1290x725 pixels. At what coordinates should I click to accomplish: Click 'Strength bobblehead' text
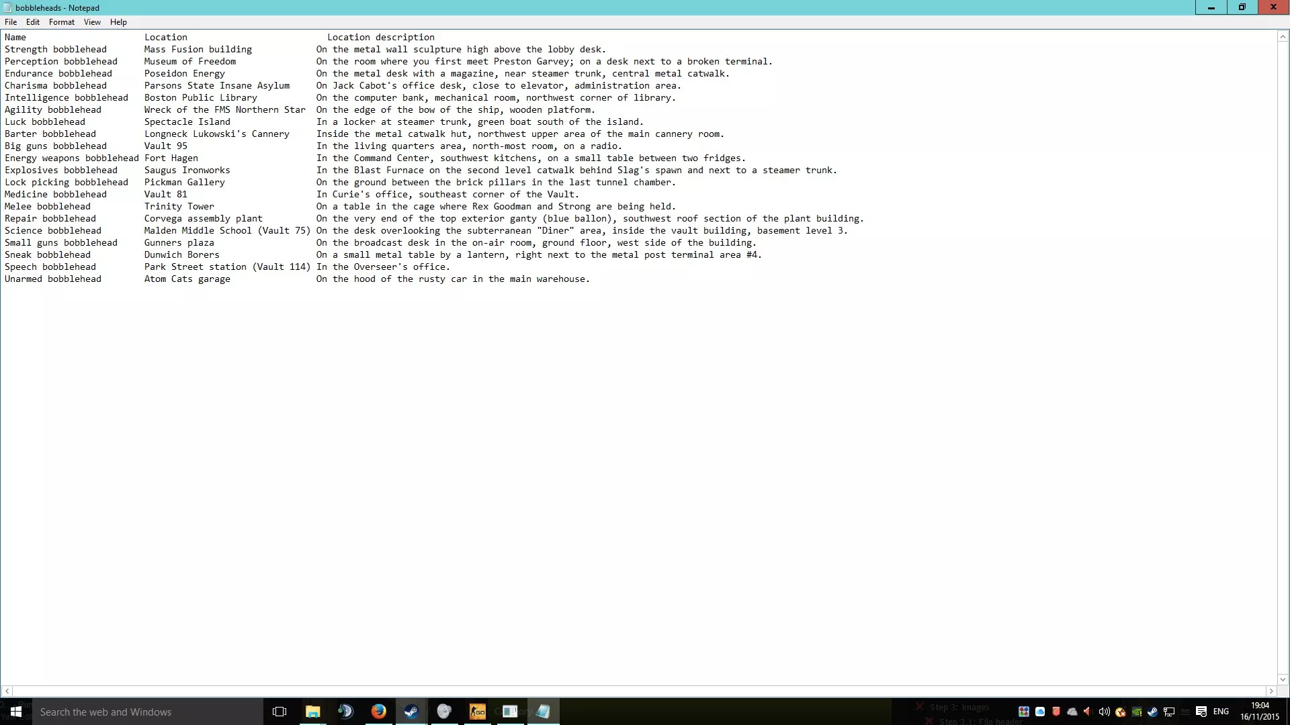pos(56,50)
